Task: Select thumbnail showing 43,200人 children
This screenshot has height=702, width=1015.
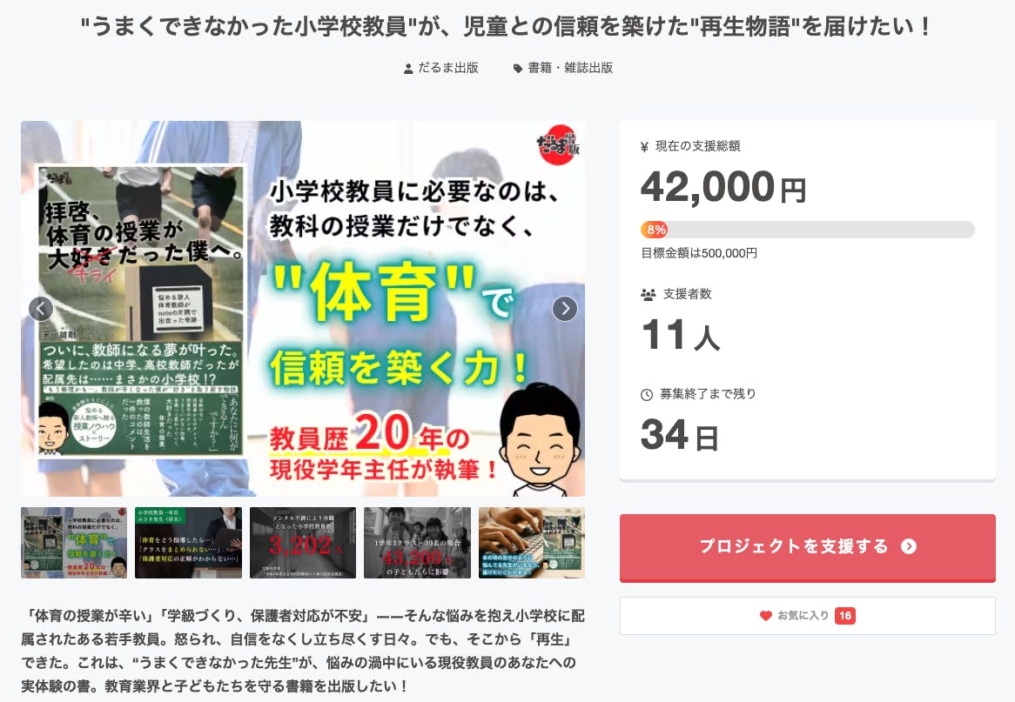Action: pyautogui.click(x=418, y=543)
